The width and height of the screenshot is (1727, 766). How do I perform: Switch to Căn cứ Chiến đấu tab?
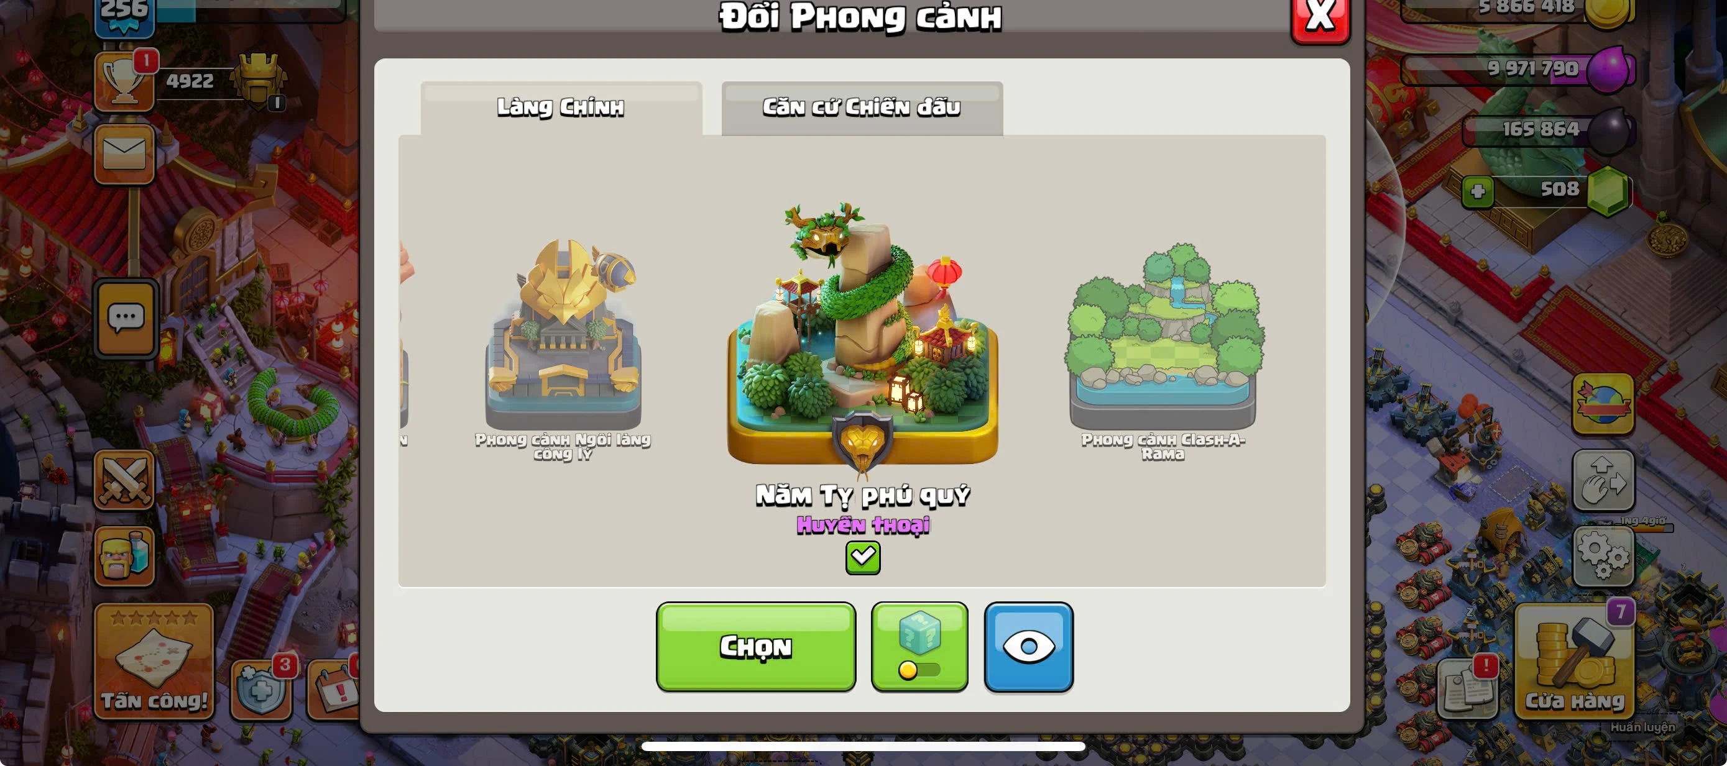862,108
